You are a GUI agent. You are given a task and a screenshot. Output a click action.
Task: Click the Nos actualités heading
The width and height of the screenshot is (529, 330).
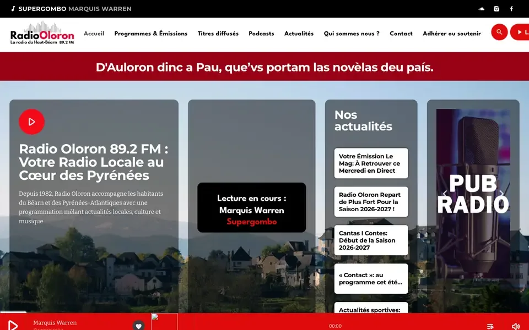click(x=363, y=120)
